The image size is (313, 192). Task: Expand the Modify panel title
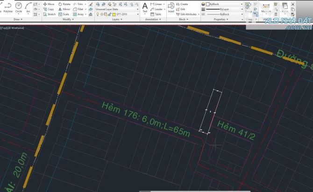67,20
